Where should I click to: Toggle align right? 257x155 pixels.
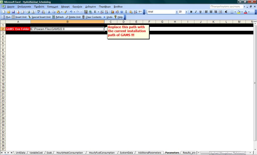tap(216, 12)
